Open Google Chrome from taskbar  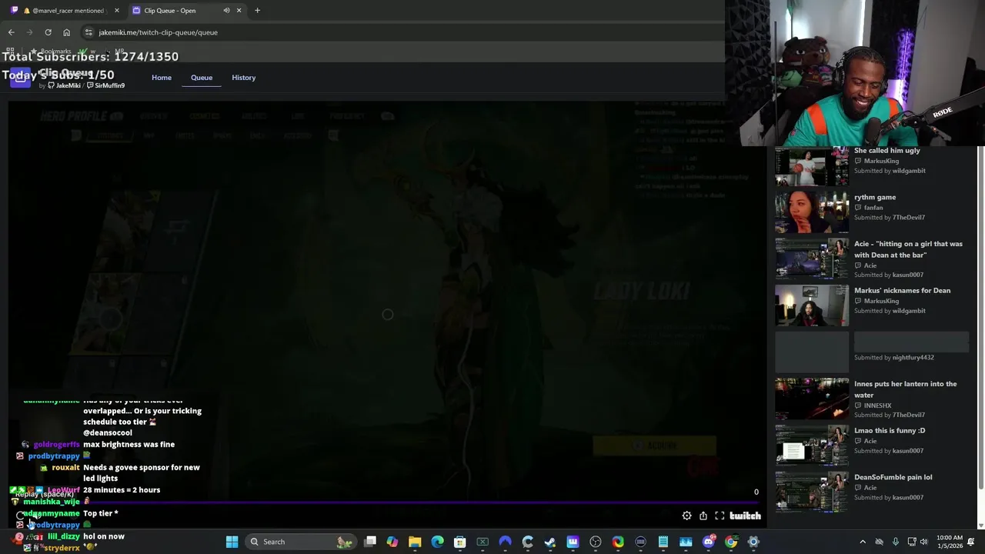(x=731, y=542)
